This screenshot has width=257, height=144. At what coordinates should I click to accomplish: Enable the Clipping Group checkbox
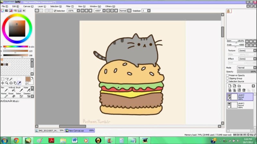click(228, 78)
